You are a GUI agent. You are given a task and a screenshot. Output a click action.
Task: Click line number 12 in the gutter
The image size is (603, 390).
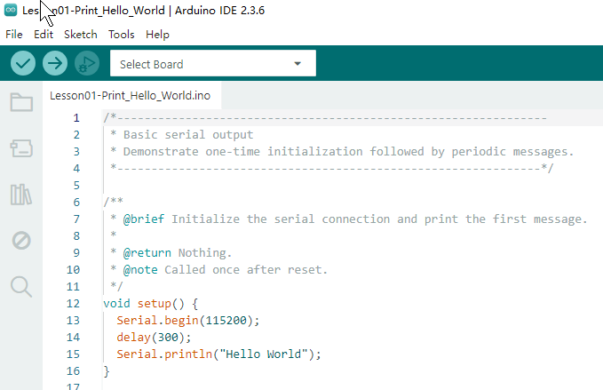73,304
